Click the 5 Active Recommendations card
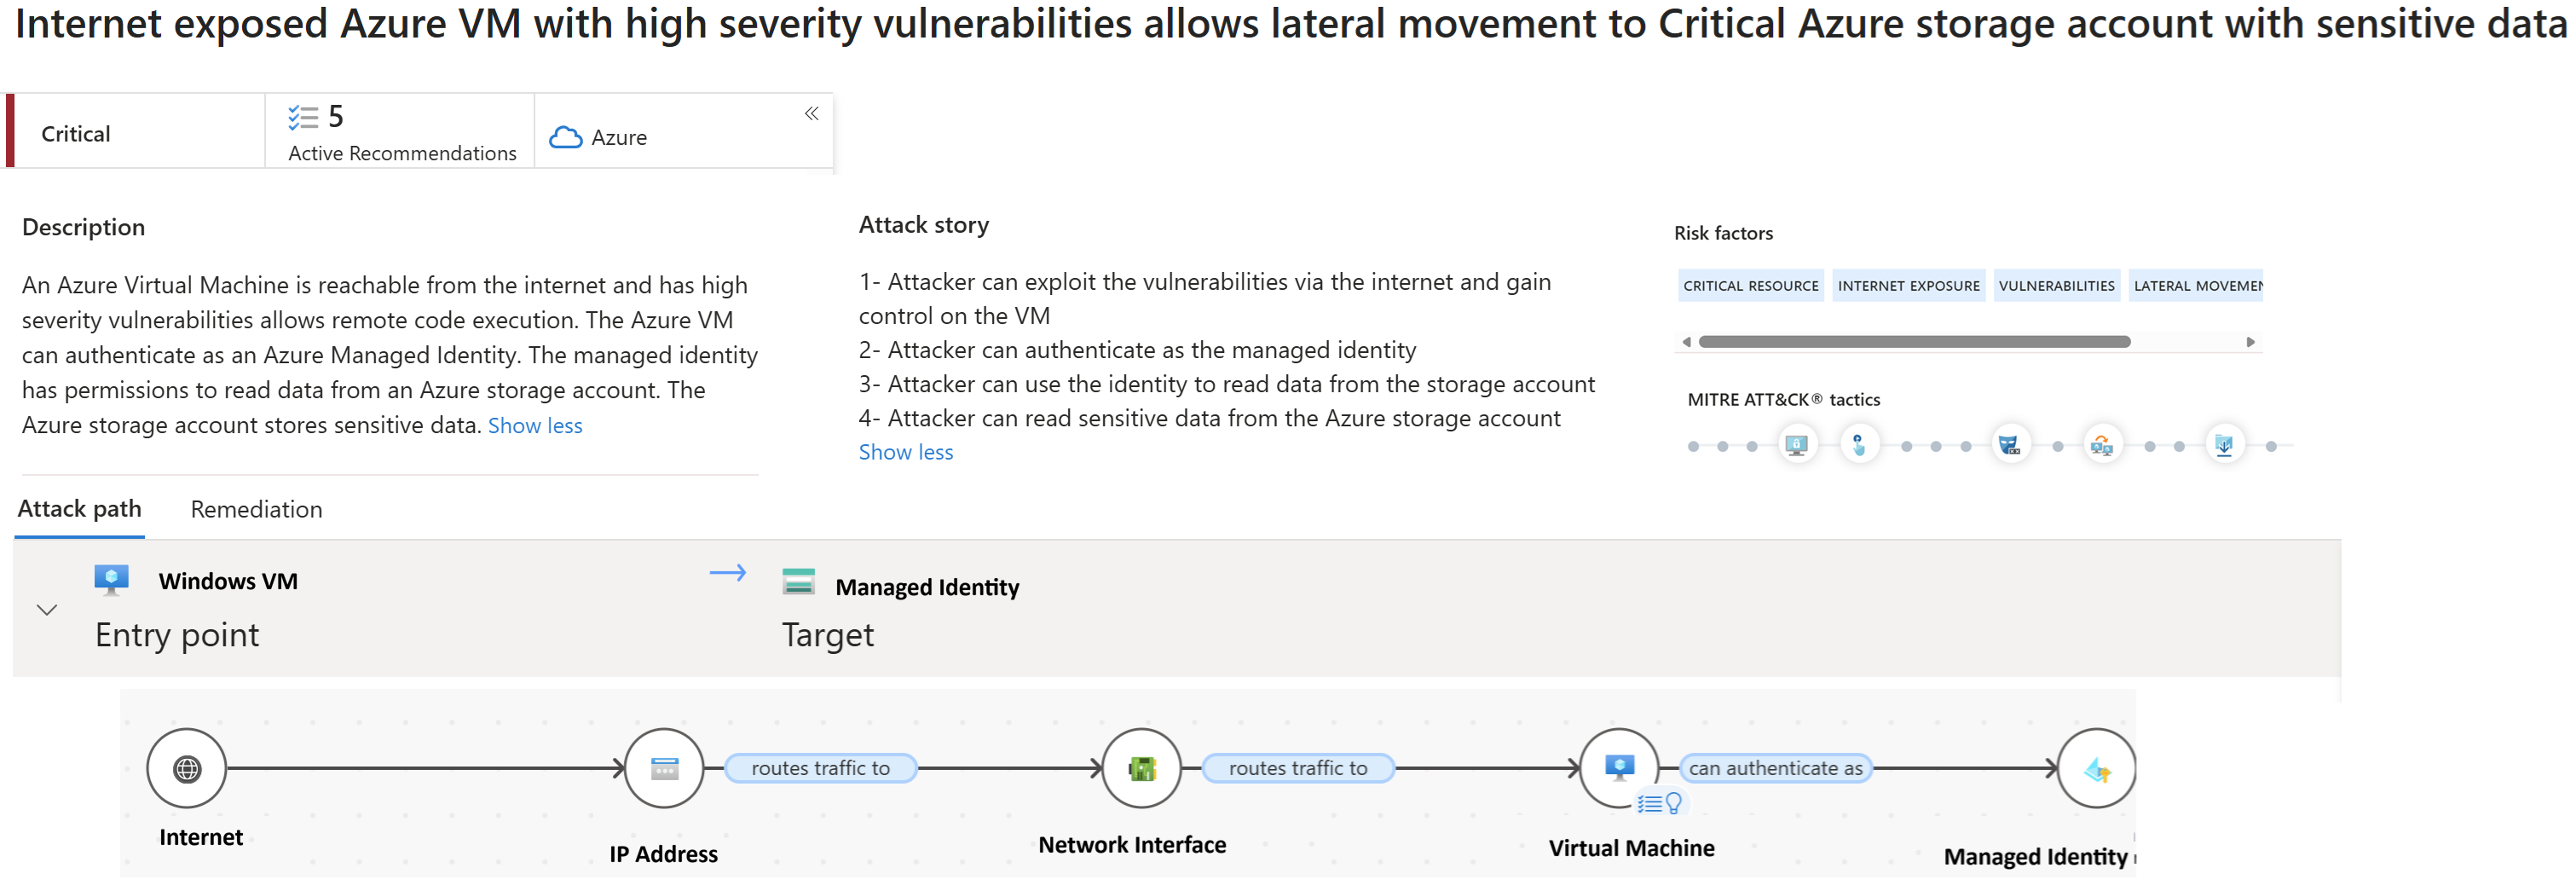Screen dimensions: 2576x891 [400, 131]
